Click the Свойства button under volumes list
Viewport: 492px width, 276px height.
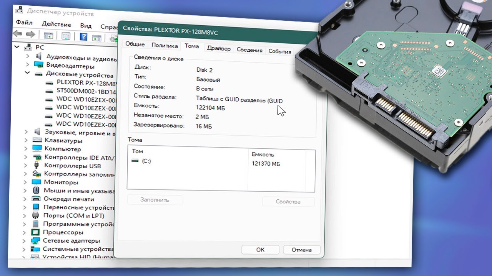click(x=288, y=202)
